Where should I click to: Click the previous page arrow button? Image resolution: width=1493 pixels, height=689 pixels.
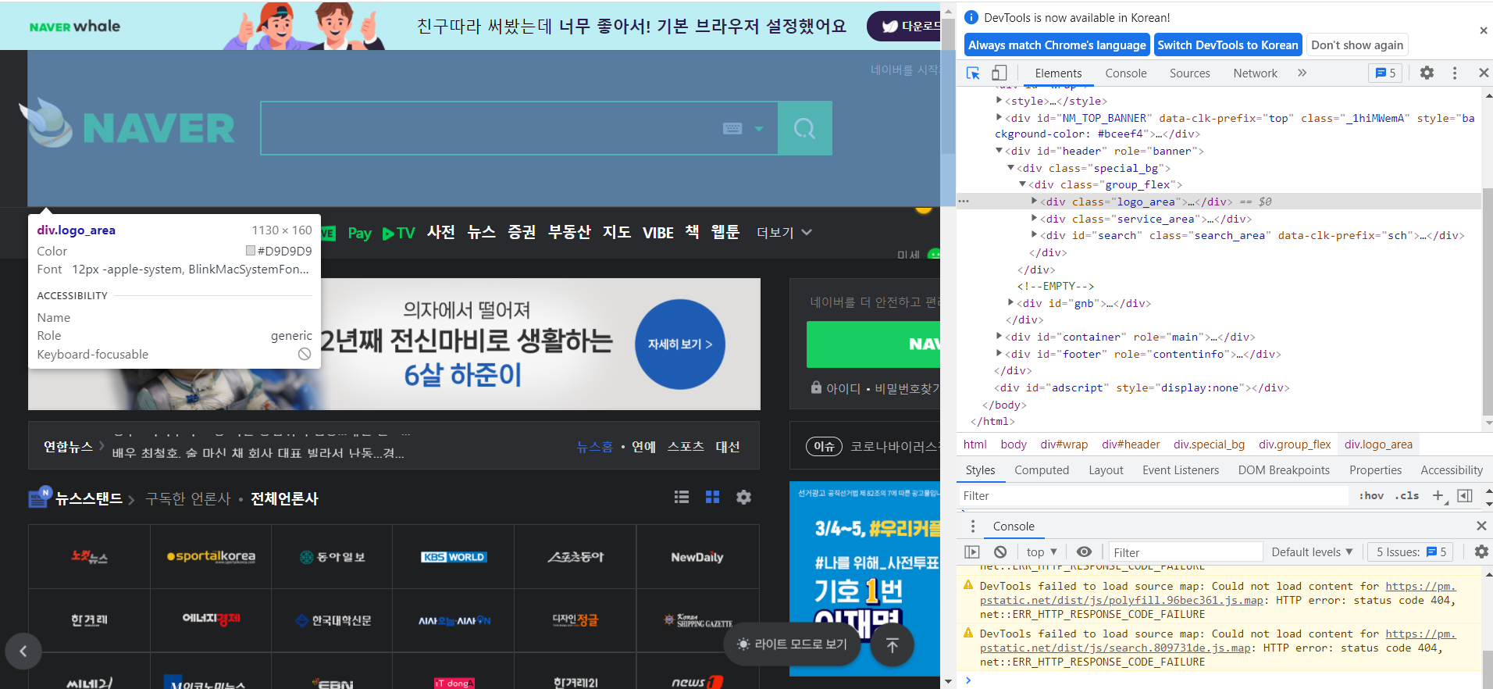[23, 651]
